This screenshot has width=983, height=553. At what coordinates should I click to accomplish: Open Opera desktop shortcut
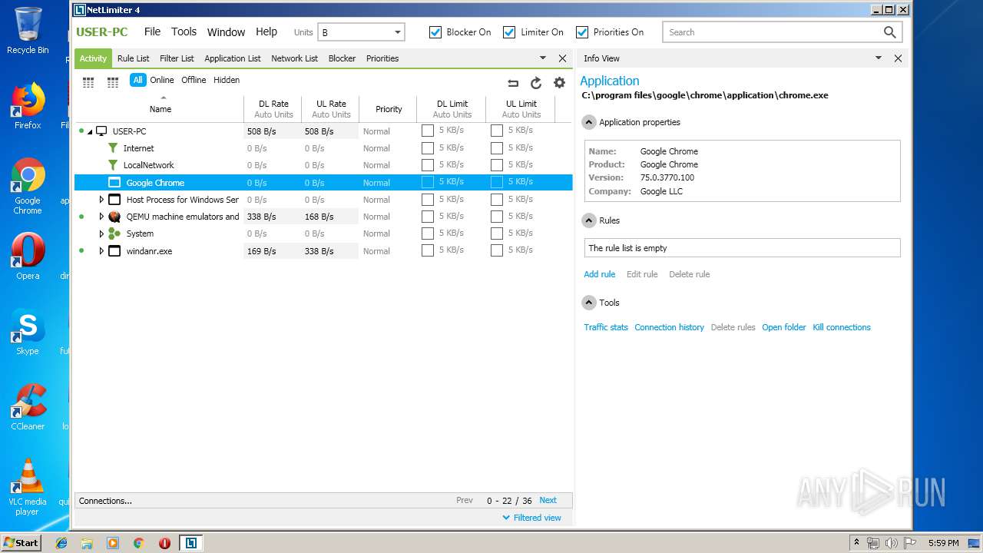tap(28, 257)
